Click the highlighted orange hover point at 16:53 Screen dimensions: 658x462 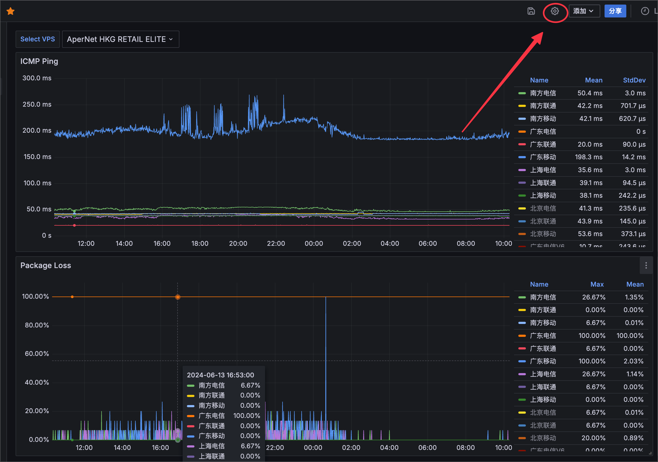[178, 297]
